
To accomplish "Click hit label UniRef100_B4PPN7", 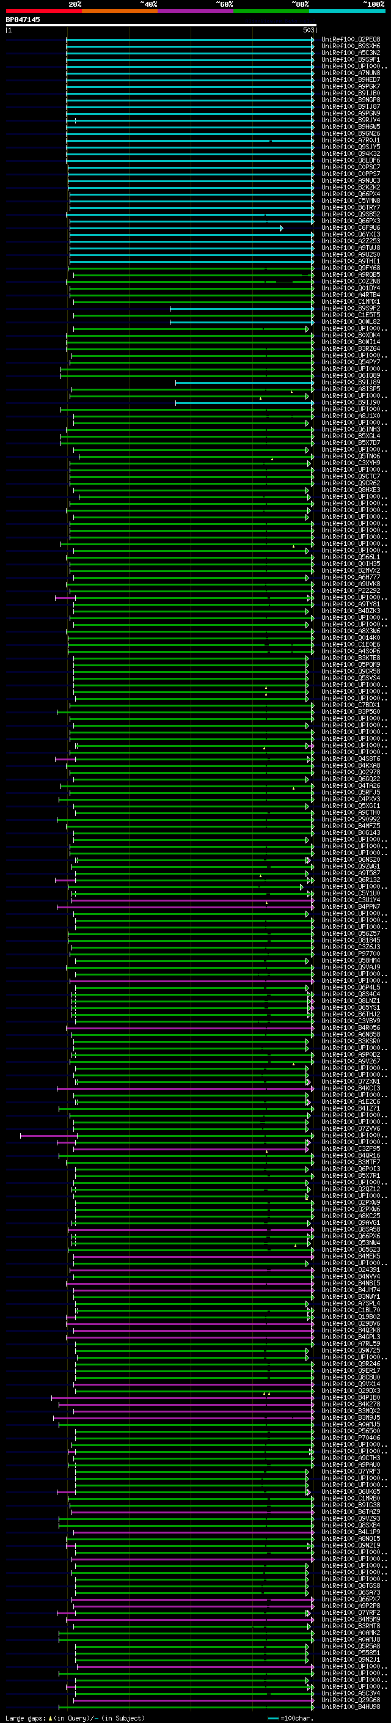I will pos(351,906).
